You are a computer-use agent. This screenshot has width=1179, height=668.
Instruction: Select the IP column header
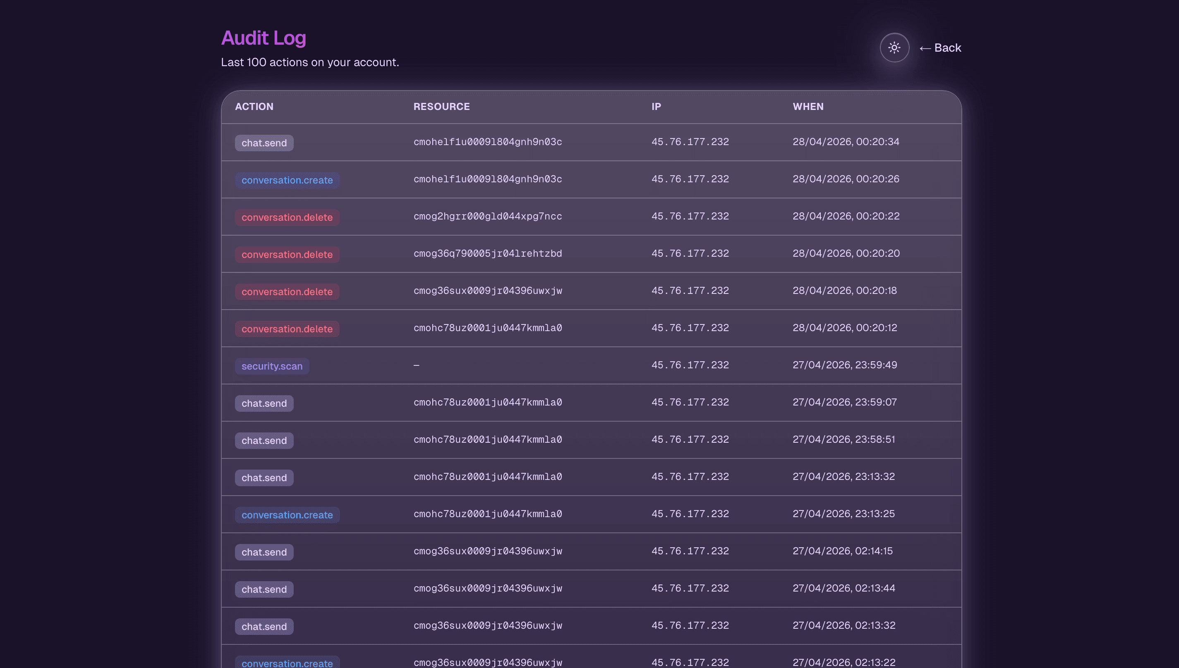(x=656, y=106)
